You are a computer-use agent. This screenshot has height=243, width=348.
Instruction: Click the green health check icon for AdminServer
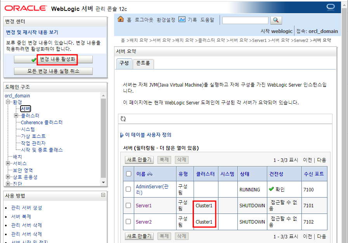[x=271, y=189]
